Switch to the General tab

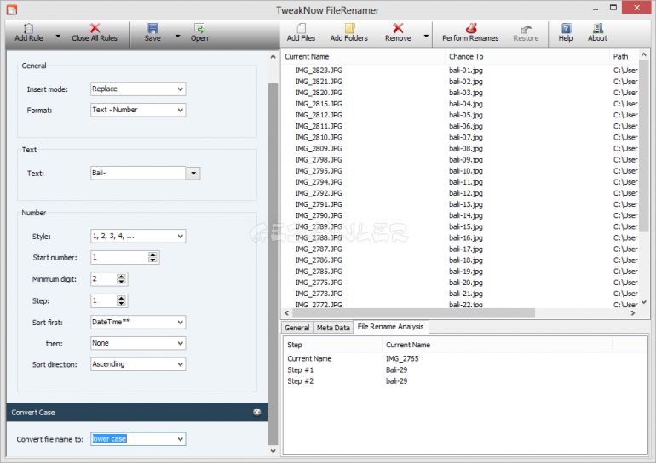click(x=297, y=328)
